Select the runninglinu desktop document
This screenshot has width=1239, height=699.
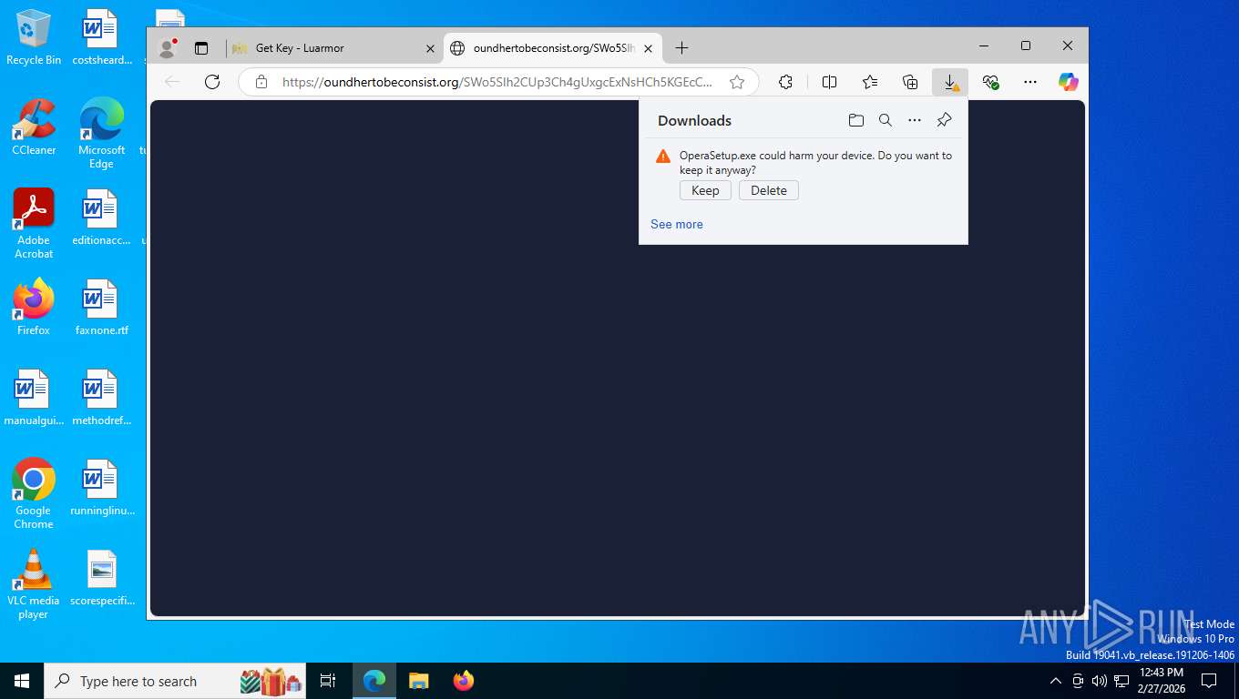(x=101, y=488)
